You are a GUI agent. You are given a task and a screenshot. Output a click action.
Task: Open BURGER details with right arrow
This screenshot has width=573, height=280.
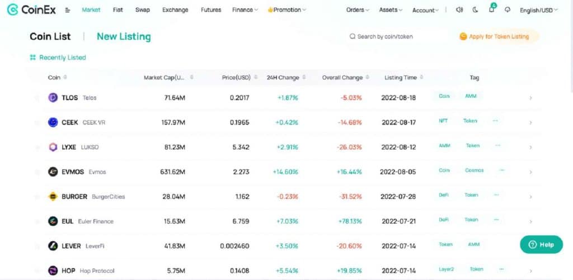tap(530, 197)
